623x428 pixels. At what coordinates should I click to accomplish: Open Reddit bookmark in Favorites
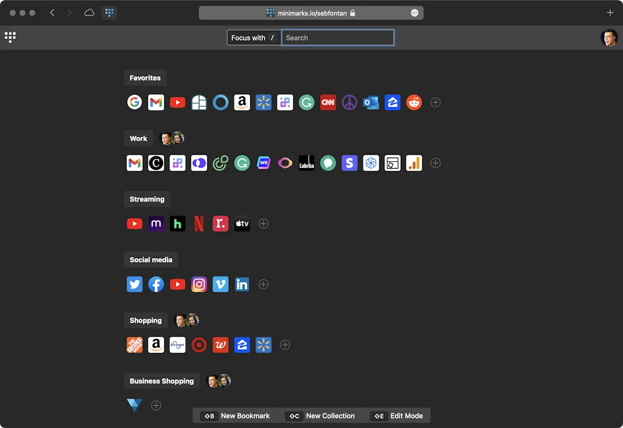pyautogui.click(x=414, y=102)
